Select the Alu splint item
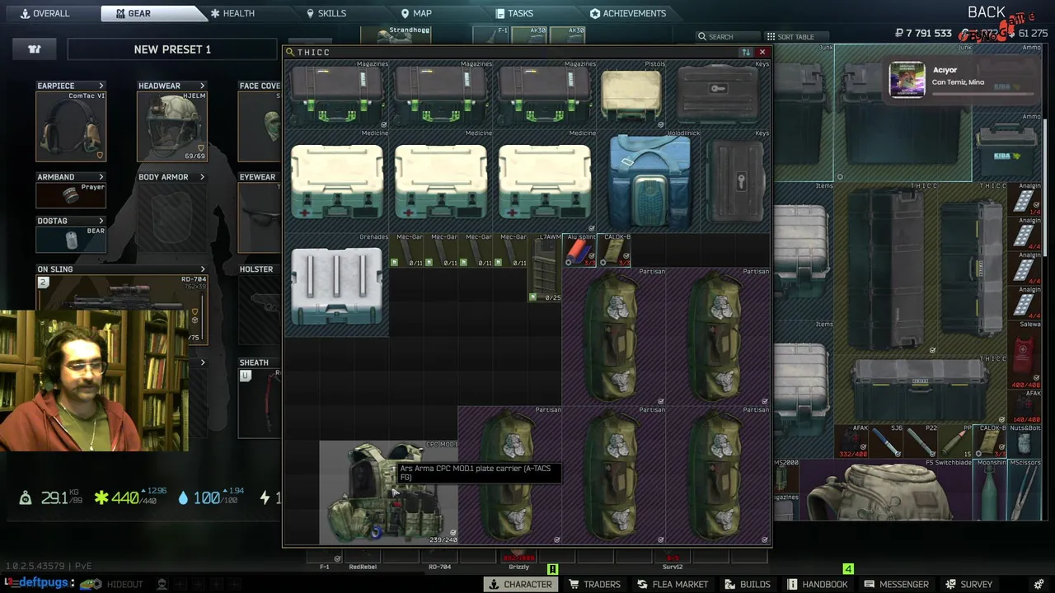This screenshot has height=593, width=1055. tap(579, 250)
